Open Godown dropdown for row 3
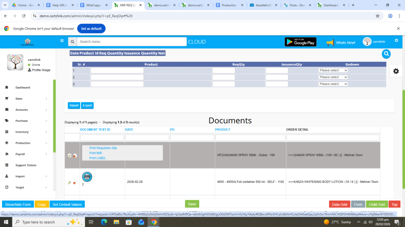This screenshot has width=405, height=227. [x=333, y=84]
